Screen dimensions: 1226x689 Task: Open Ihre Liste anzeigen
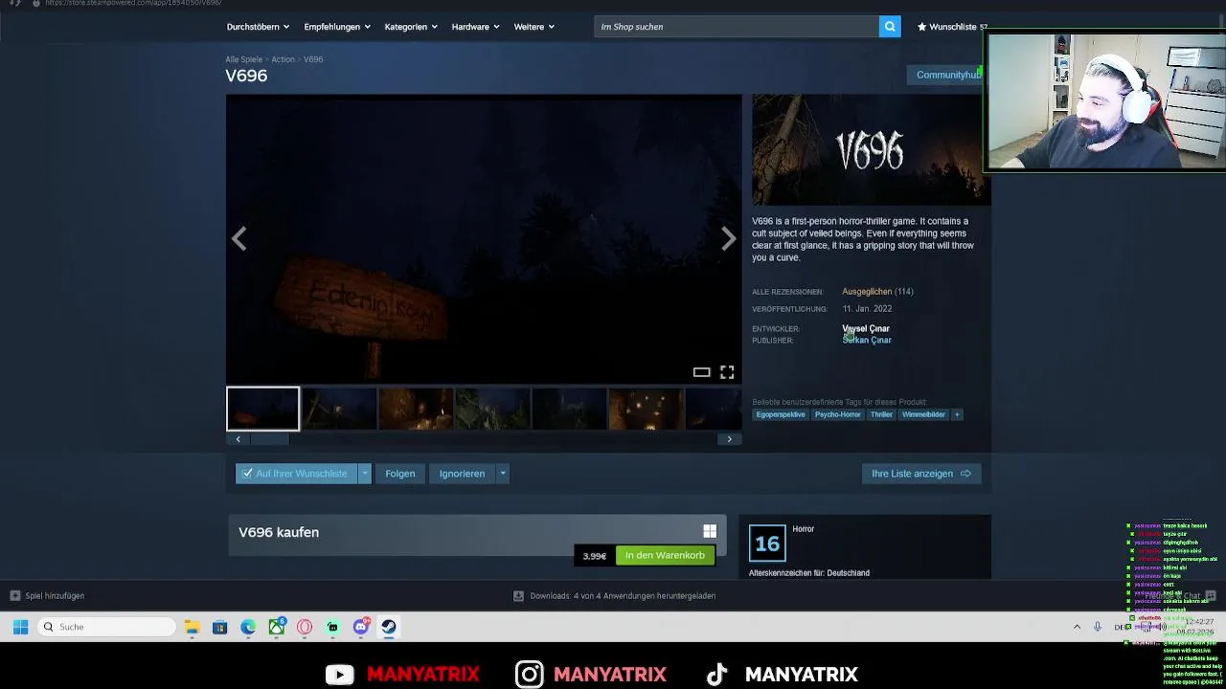pyautogui.click(x=921, y=474)
